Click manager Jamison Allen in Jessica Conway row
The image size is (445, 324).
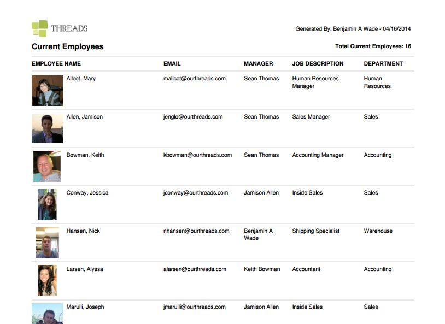(x=261, y=193)
